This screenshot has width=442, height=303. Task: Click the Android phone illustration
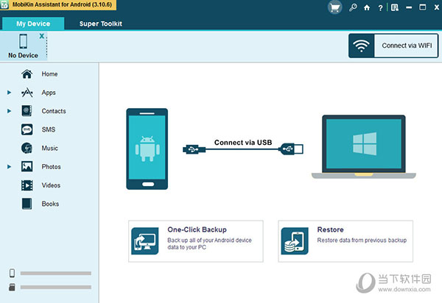click(147, 149)
